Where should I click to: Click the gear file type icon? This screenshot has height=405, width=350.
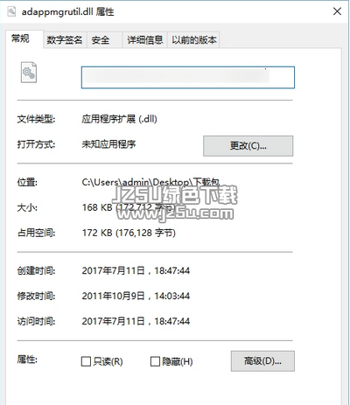pyautogui.click(x=29, y=73)
